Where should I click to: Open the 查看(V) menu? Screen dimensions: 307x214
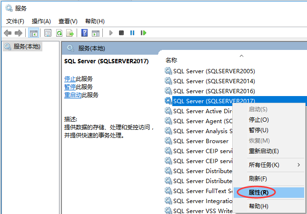68,21
